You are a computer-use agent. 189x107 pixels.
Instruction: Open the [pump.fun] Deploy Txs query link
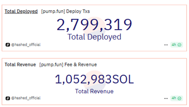66,11
